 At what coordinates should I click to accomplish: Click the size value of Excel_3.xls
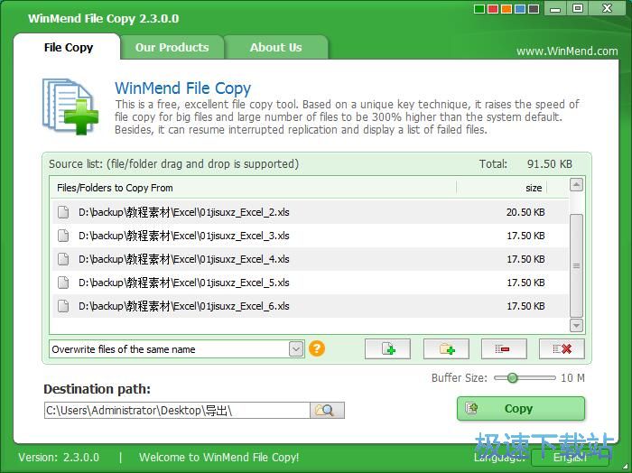(525, 236)
